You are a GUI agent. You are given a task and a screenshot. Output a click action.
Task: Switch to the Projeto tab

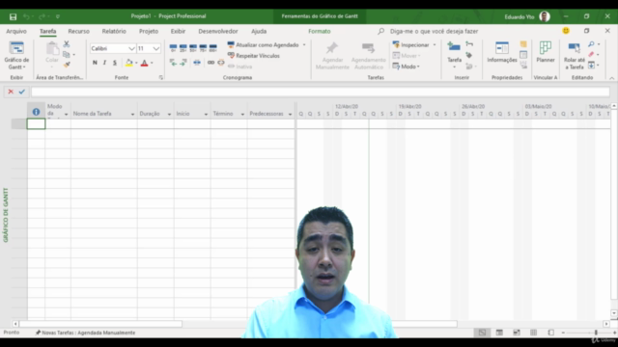click(149, 31)
